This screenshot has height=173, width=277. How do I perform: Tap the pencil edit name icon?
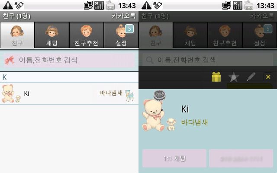pos(251,77)
